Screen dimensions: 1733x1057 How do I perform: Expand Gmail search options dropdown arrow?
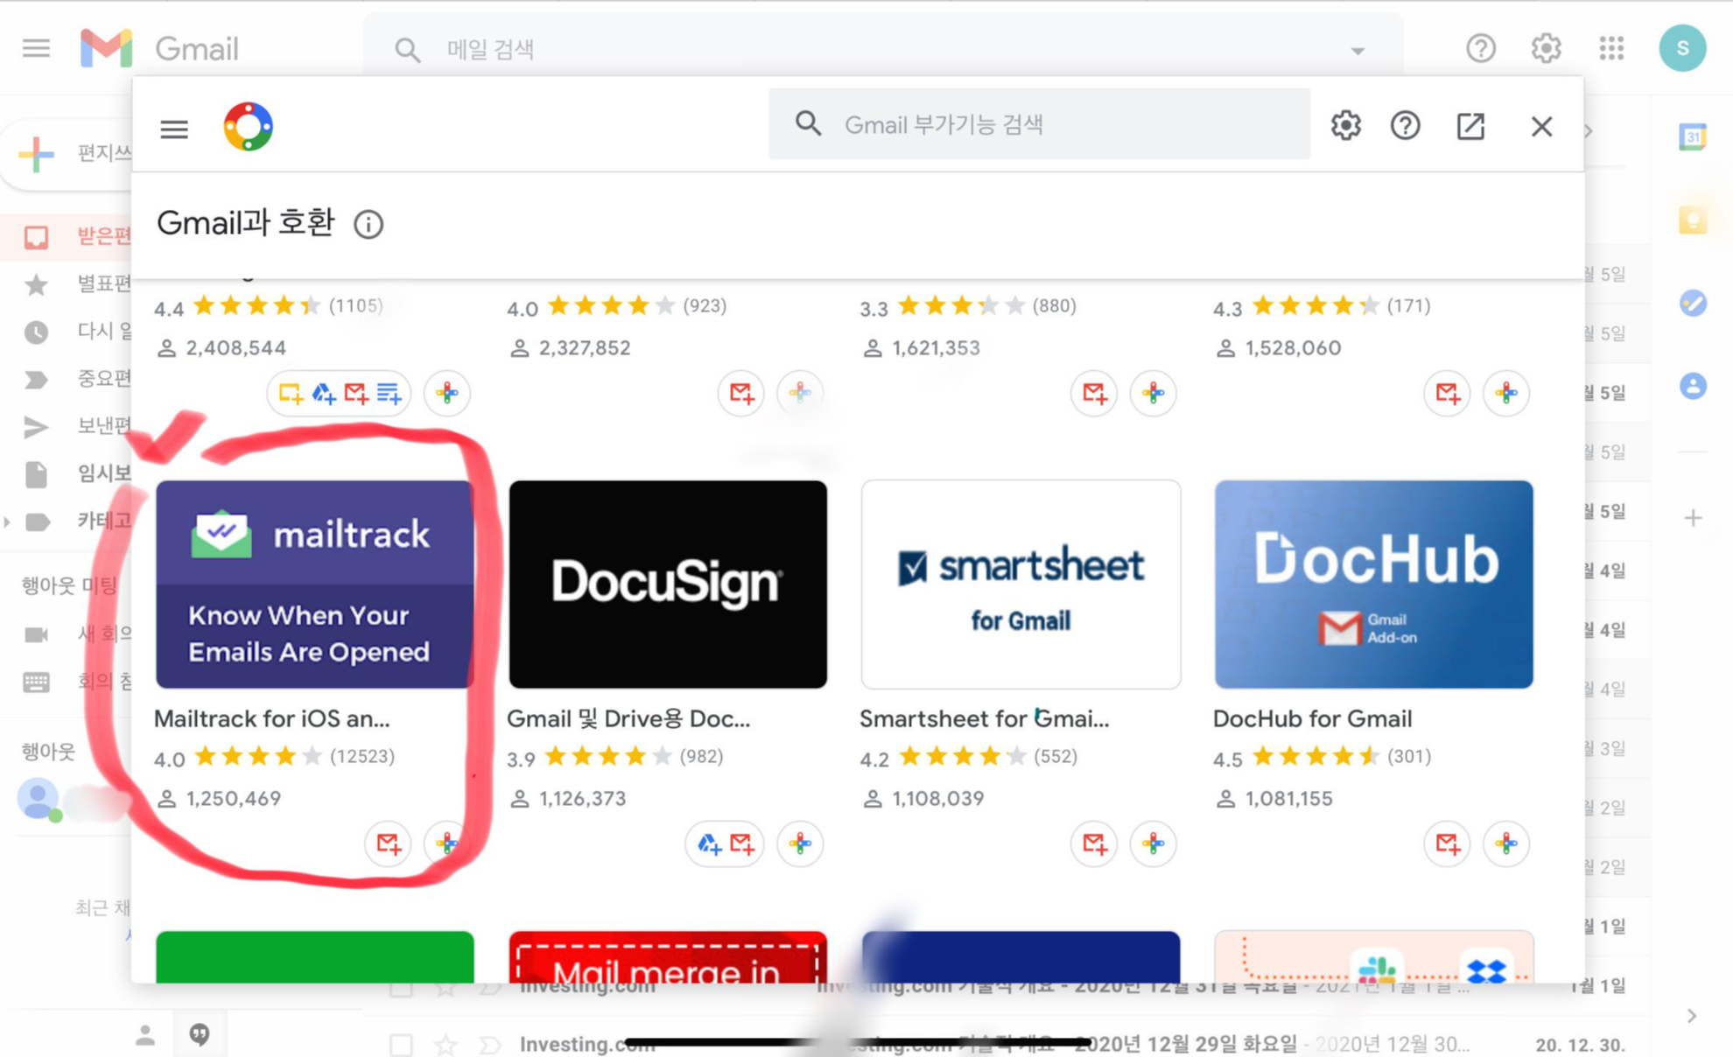1358,51
